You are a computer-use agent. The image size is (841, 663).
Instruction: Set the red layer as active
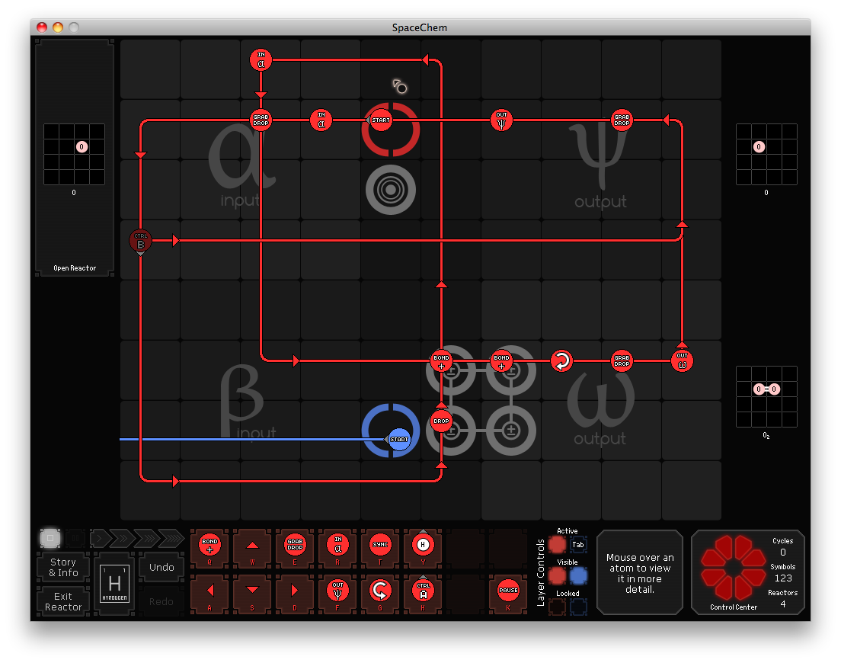(x=558, y=544)
